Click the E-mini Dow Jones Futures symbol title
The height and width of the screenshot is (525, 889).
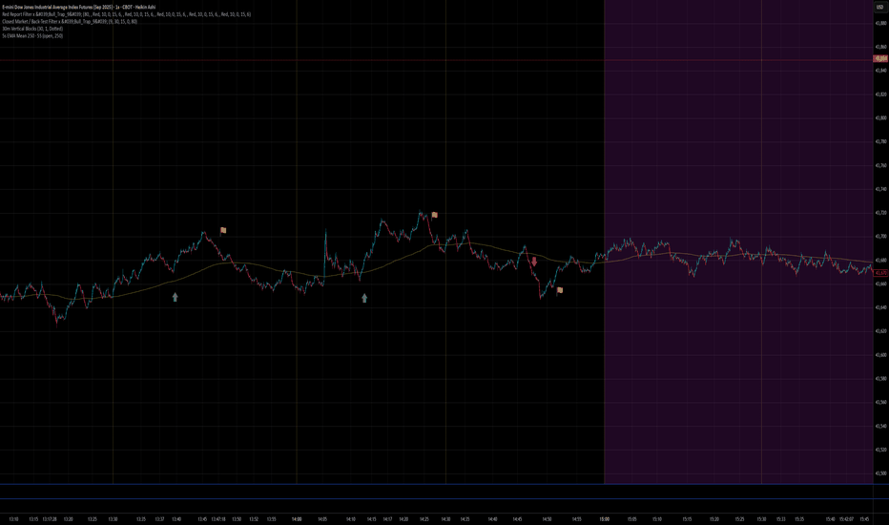pos(79,8)
